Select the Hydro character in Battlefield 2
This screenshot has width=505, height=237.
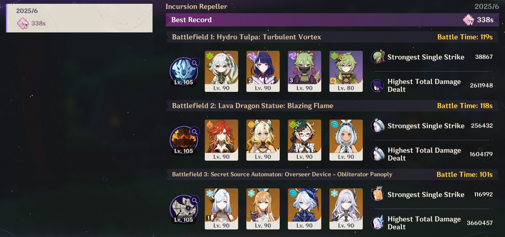pos(346,140)
